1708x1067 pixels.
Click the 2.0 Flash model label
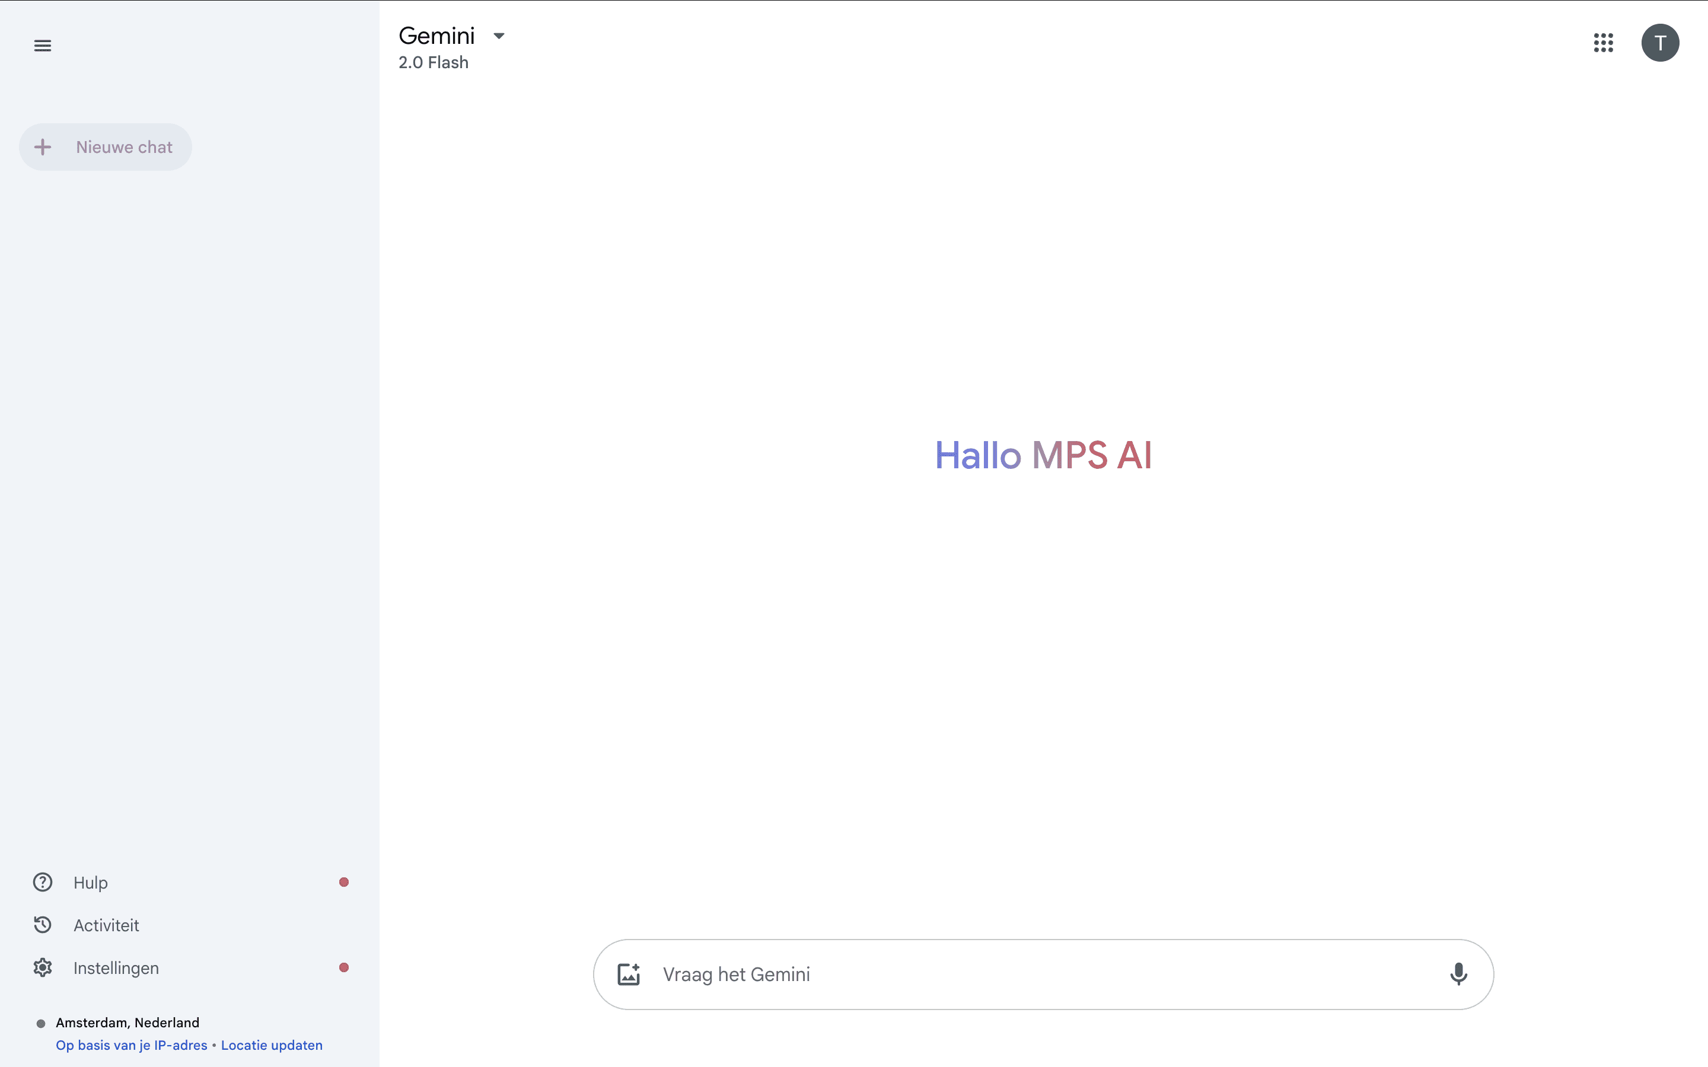click(x=434, y=63)
